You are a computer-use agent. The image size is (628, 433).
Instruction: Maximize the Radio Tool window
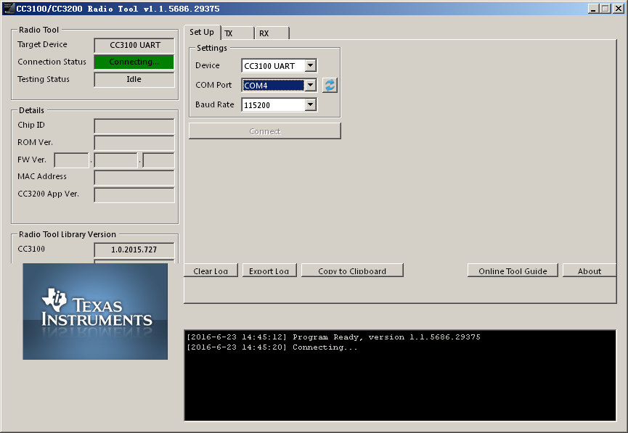point(605,9)
